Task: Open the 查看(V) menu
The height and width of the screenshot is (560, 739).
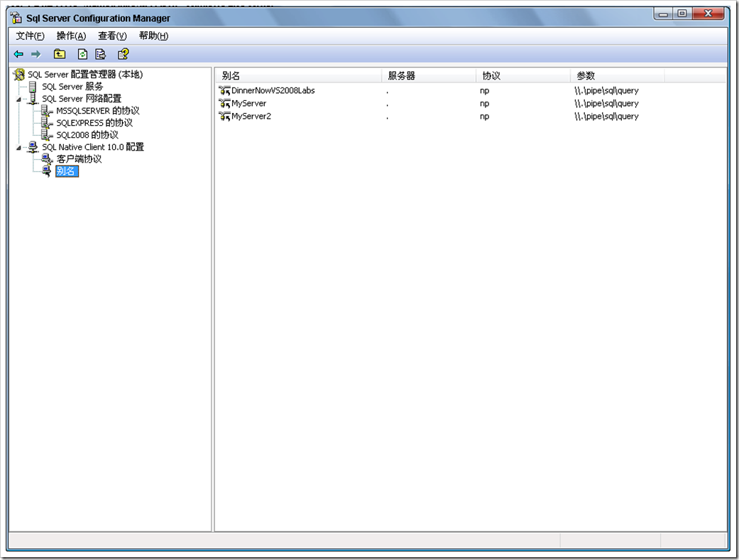Action: coord(112,36)
